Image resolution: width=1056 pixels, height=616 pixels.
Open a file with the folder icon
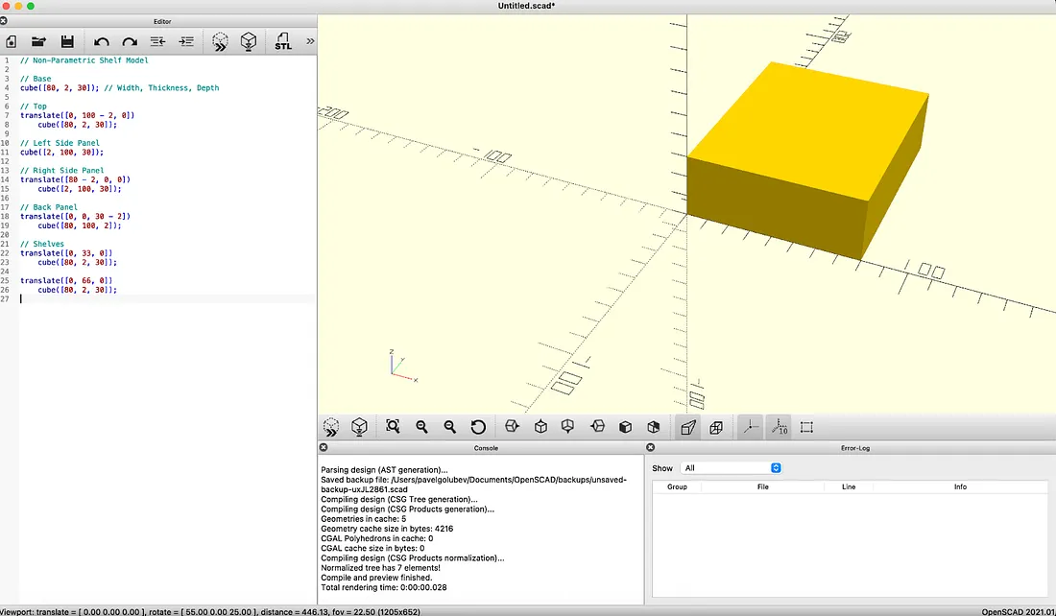pos(38,42)
